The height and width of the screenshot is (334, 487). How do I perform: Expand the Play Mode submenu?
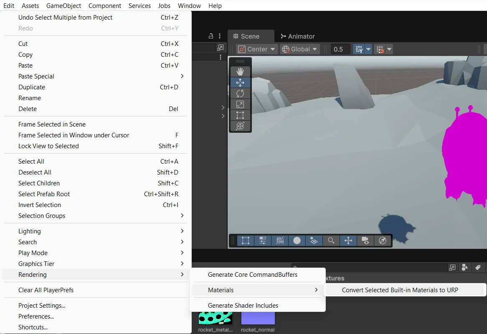point(96,253)
